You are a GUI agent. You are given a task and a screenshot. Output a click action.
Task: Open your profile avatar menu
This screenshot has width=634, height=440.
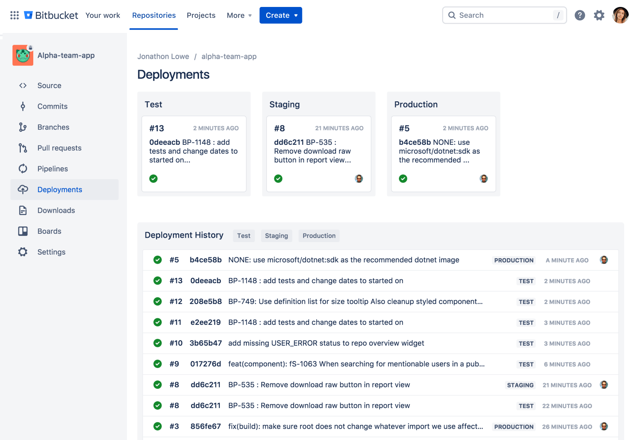pyautogui.click(x=620, y=15)
